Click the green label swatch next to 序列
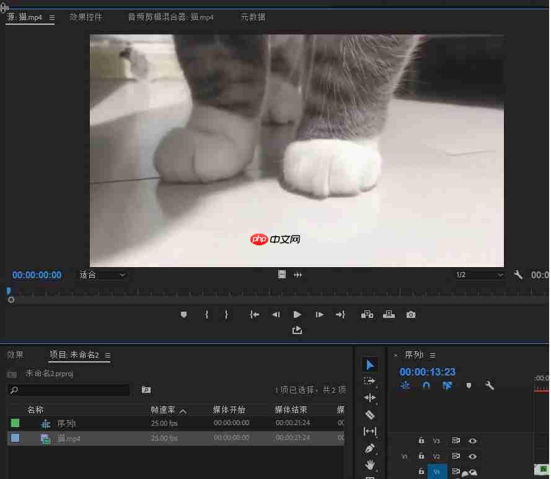Image resolution: width=551 pixels, height=479 pixels. point(15,423)
